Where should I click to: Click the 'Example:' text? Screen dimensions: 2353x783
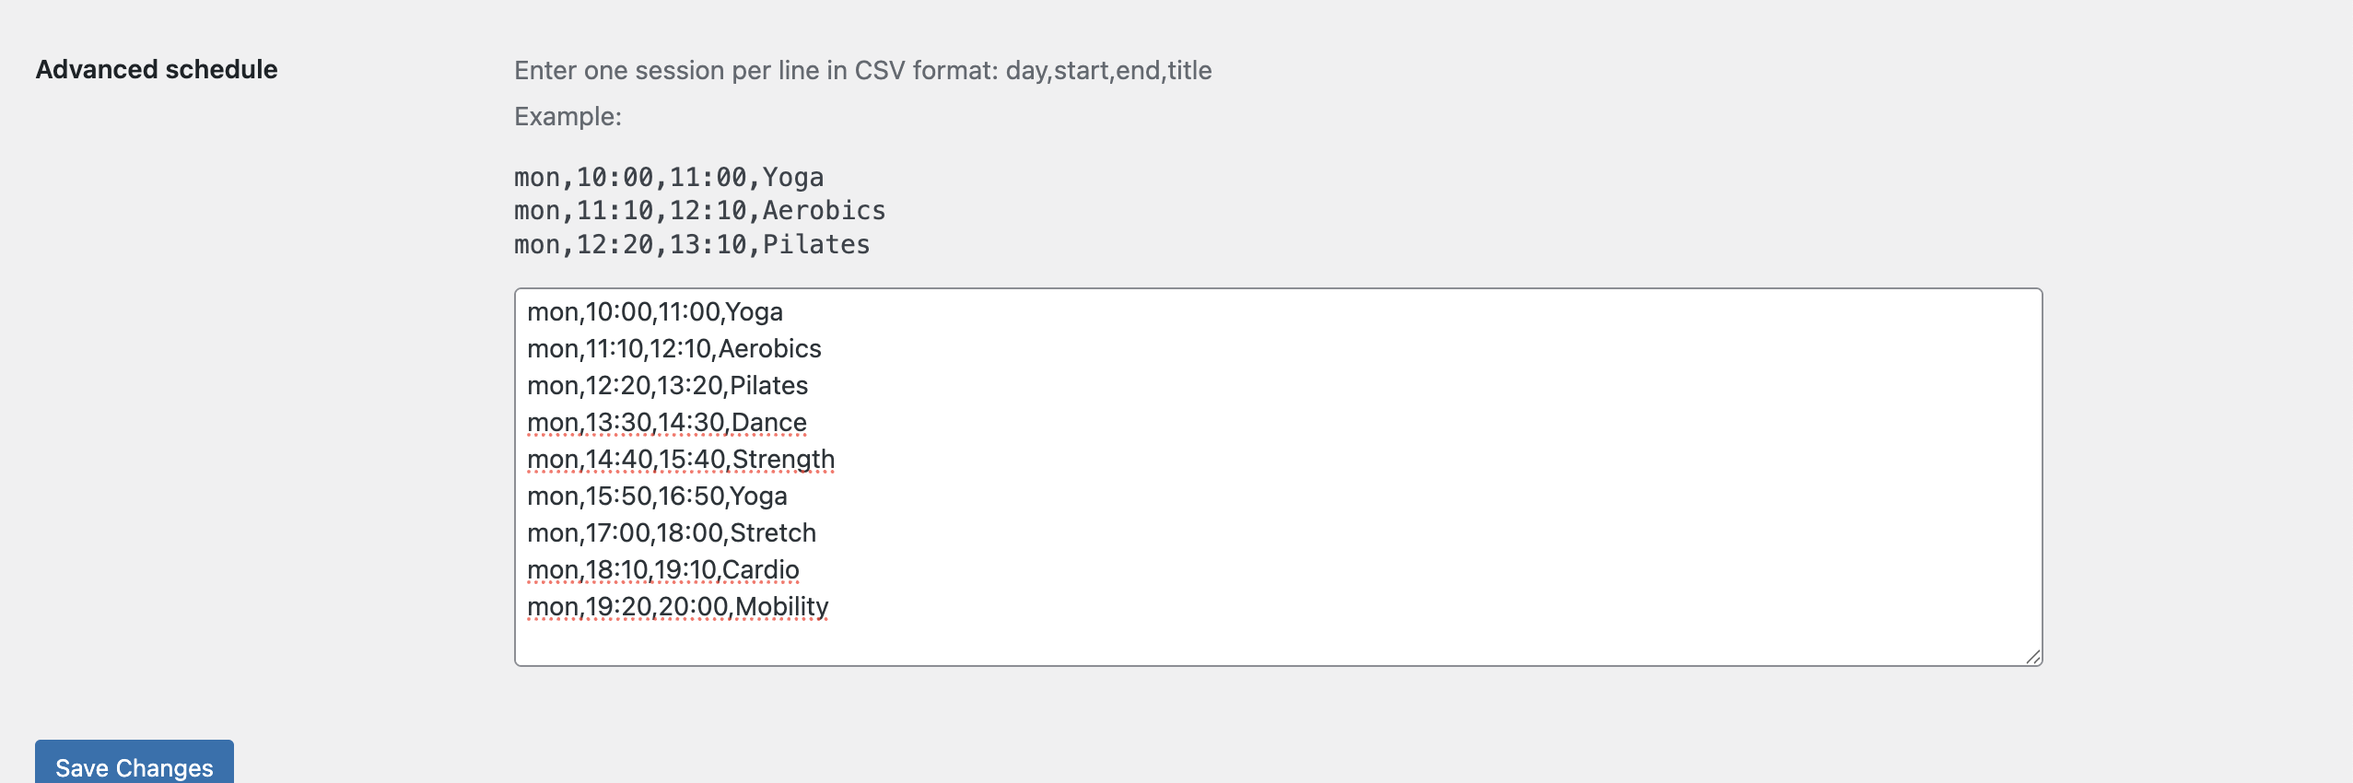point(568,117)
